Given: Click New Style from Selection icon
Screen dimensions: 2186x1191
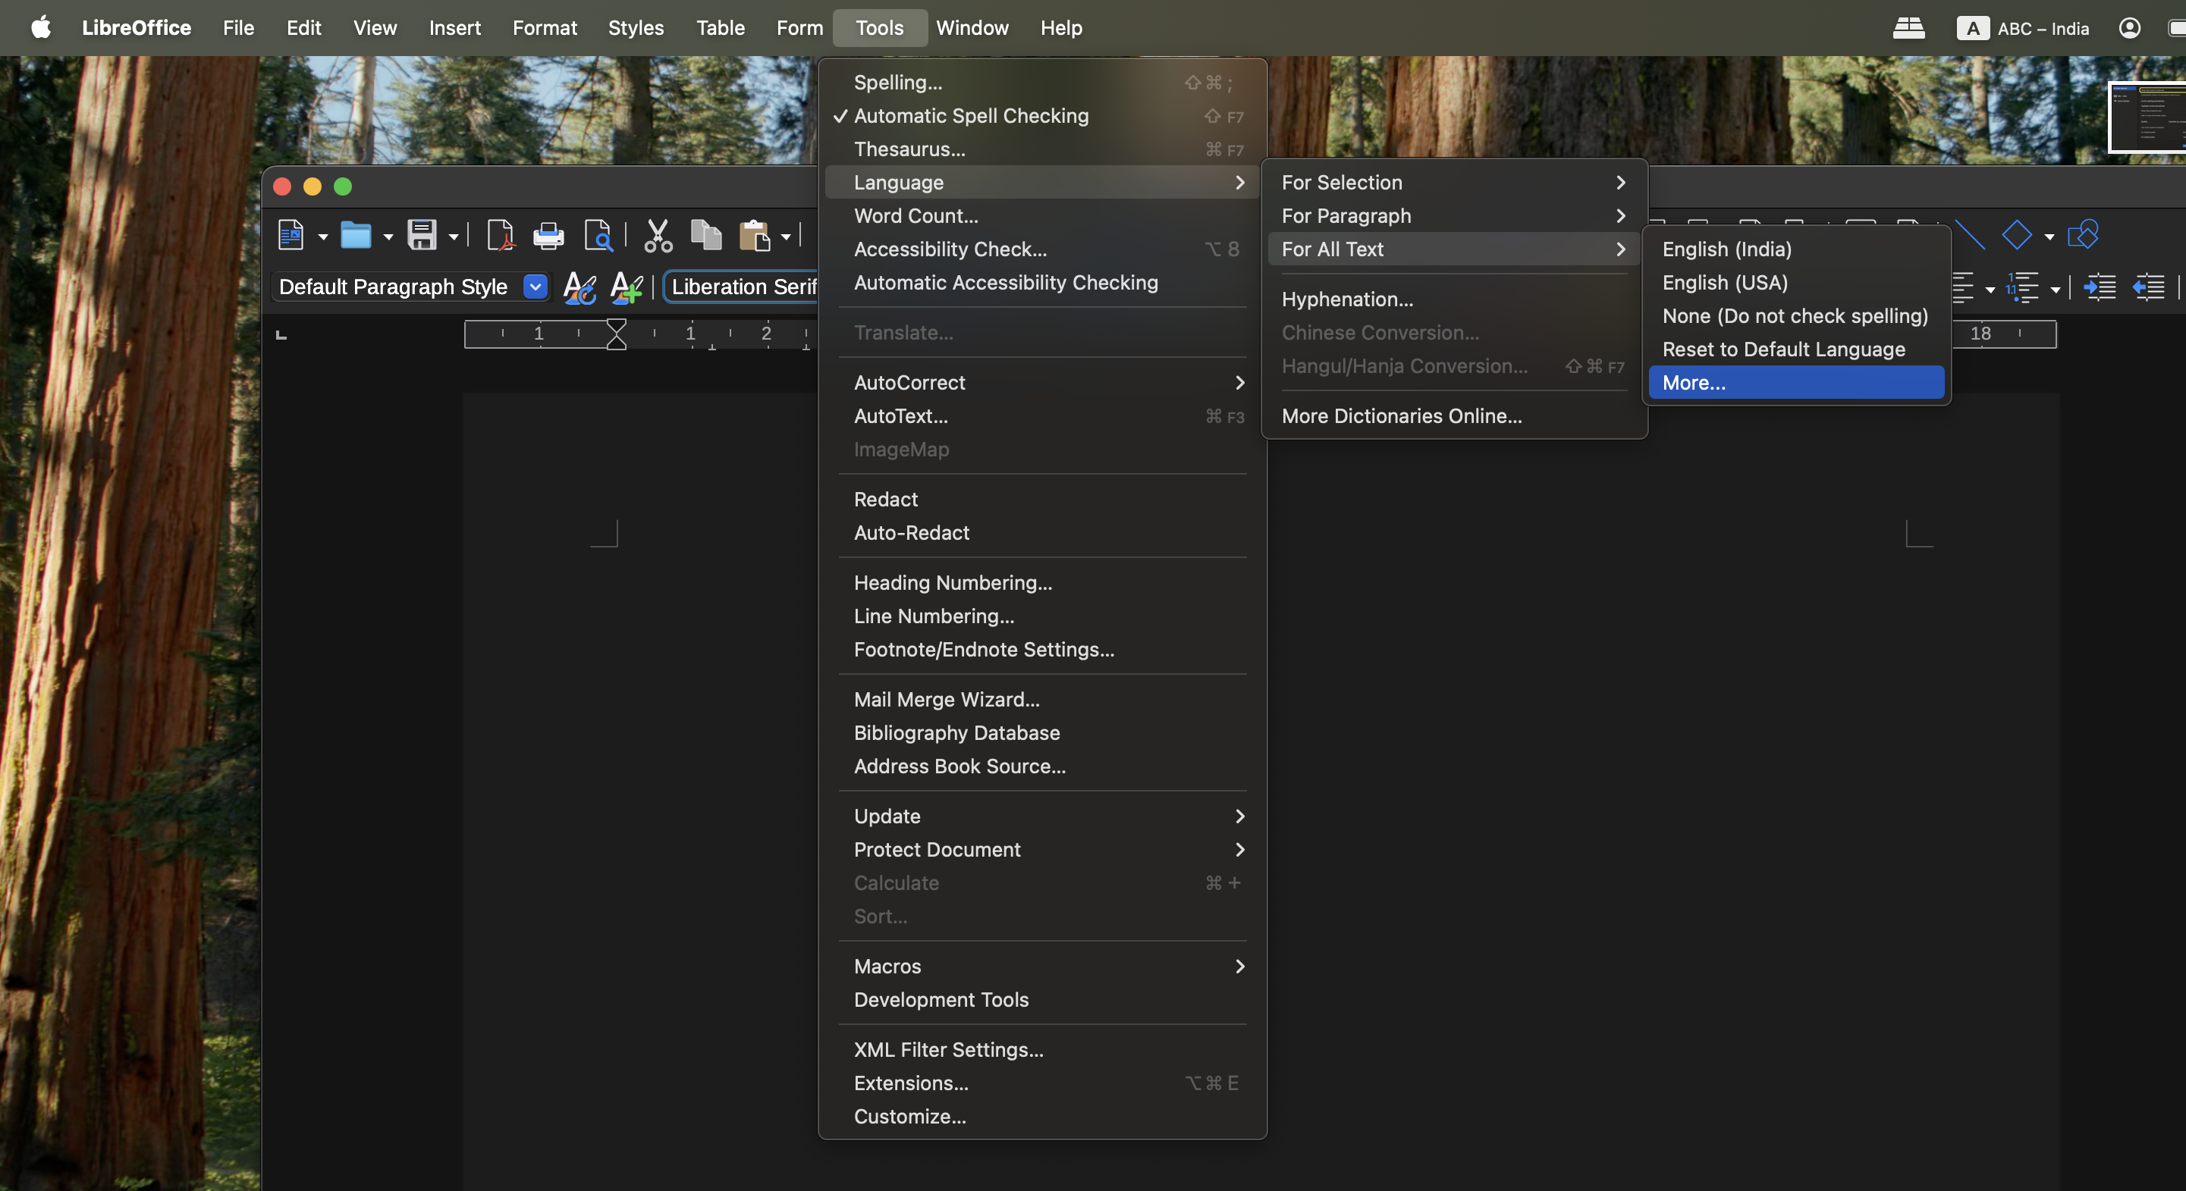Looking at the screenshot, I should pyautogui.click(x=627, y=287).
